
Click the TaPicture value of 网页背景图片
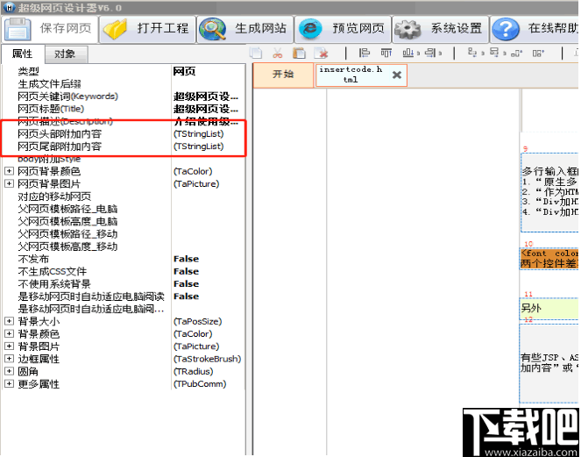pyautogui.click(x=196, y=184)
